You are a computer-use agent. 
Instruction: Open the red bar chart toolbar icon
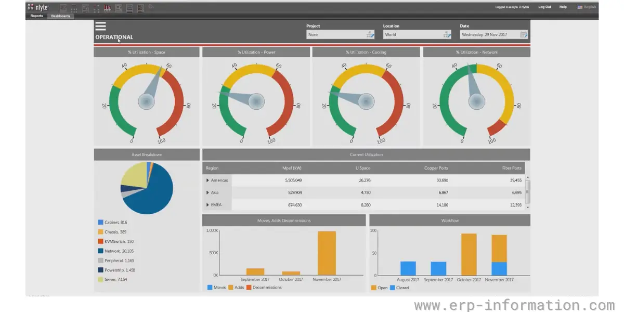[x=108, y=8]
